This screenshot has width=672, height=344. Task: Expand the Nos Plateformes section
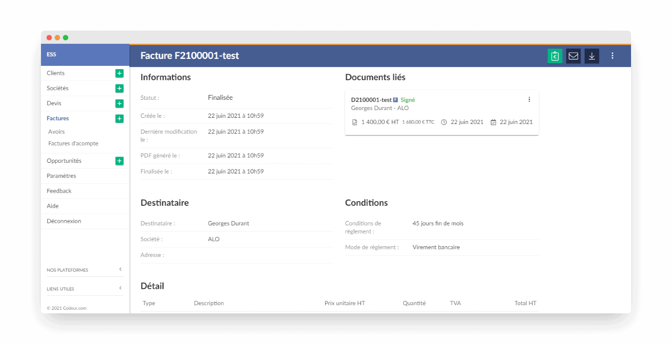[85, 270]
